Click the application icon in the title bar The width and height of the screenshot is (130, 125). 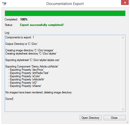pos(4,3)
